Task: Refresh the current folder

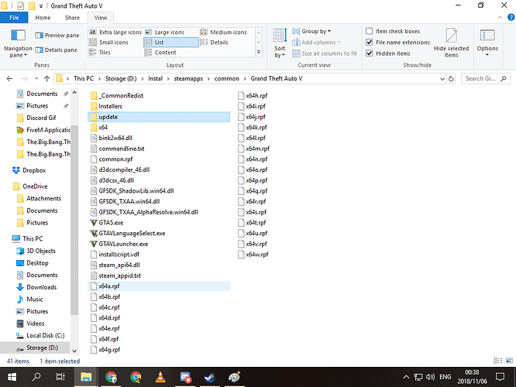Action: point(451,79)
